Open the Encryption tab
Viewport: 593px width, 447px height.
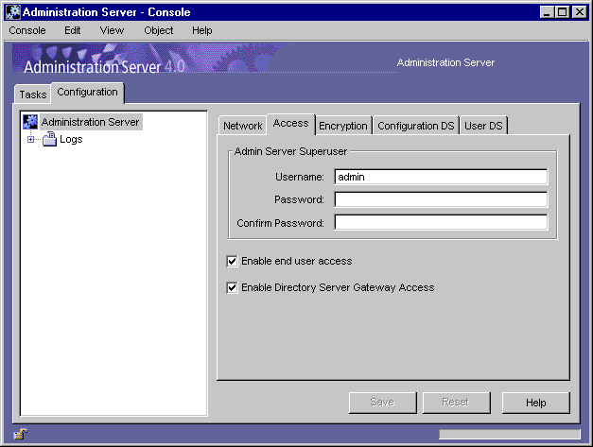(343, 126)
